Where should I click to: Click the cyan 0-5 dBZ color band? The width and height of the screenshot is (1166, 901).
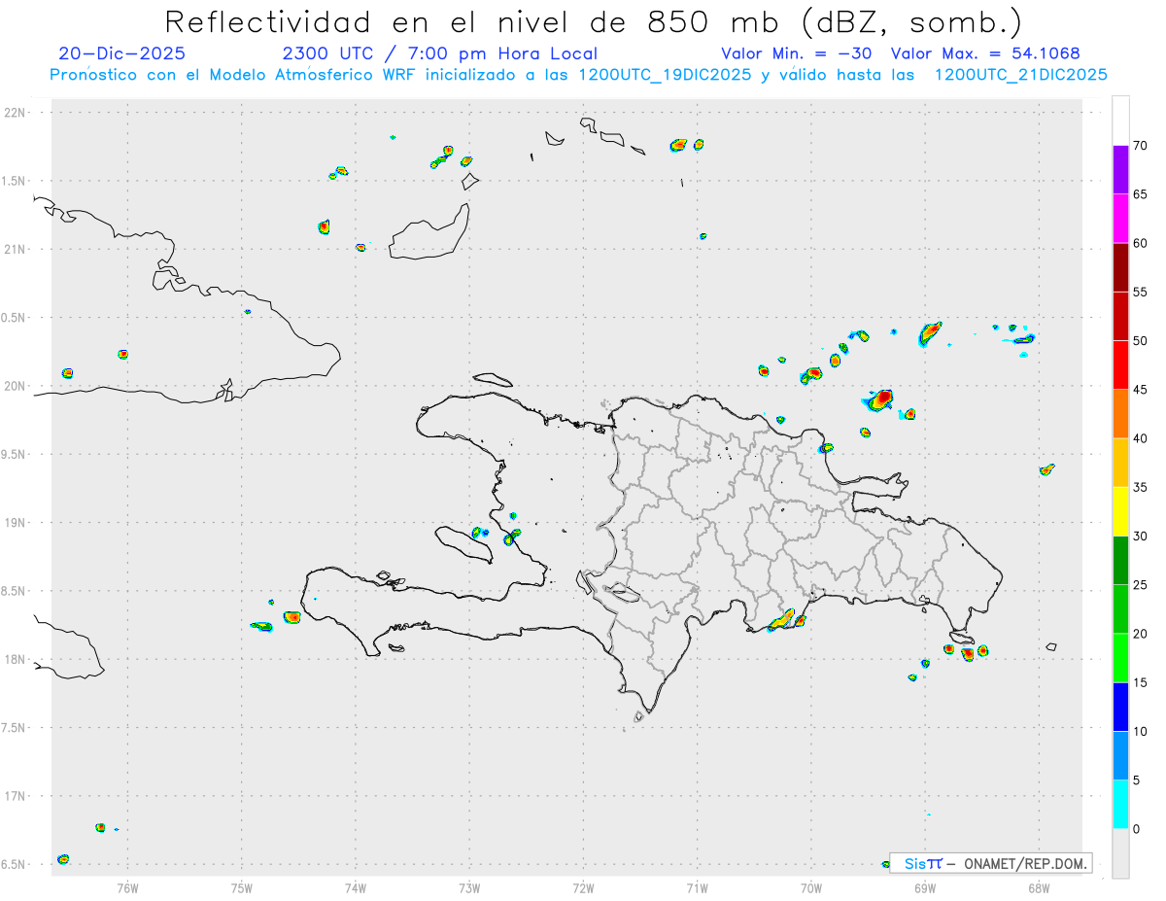pos(1120,805)
